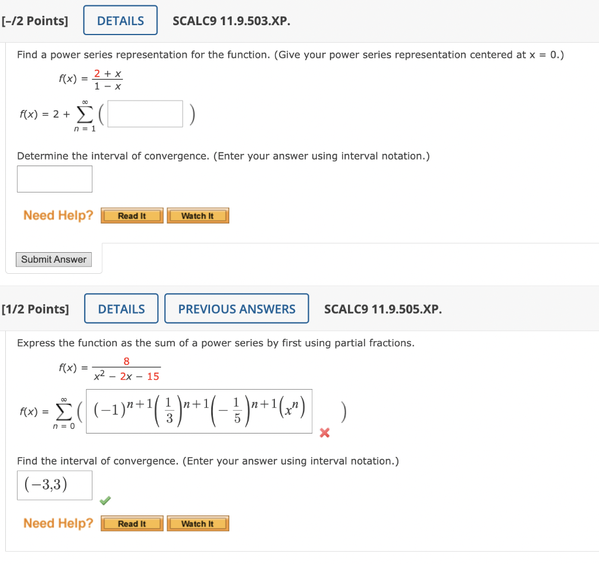Click the red X incorrect-answer icon
This screenshot has width=599, height=564.
325,433
